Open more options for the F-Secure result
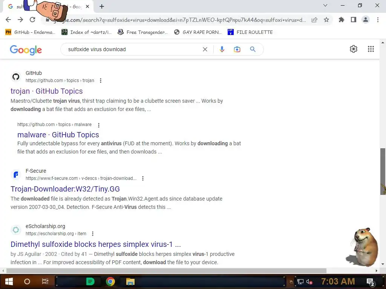 (x=142, y=178)
